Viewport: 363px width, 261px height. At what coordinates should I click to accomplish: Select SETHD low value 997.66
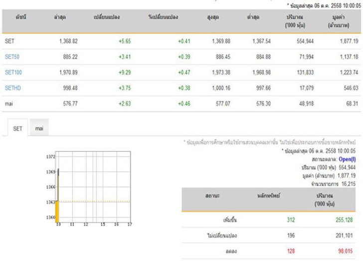point(263,88)
